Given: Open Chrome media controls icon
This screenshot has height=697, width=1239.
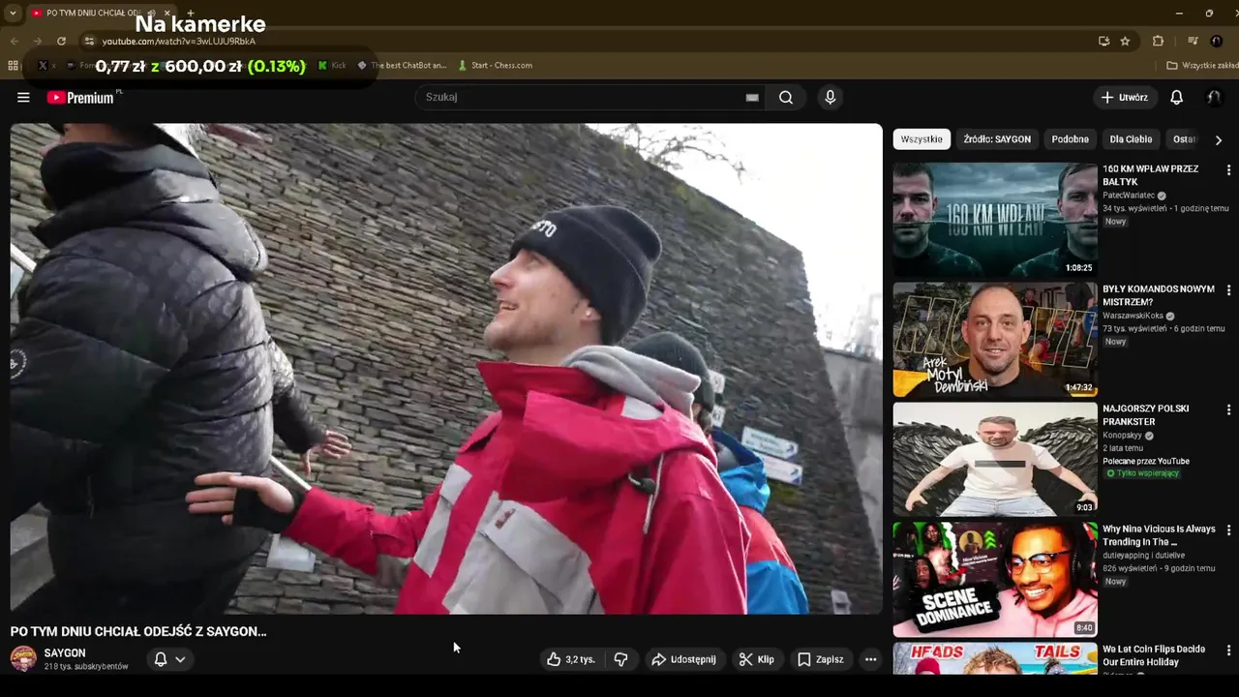Looking at the screenshot, I should click(x=1193, y=41).
